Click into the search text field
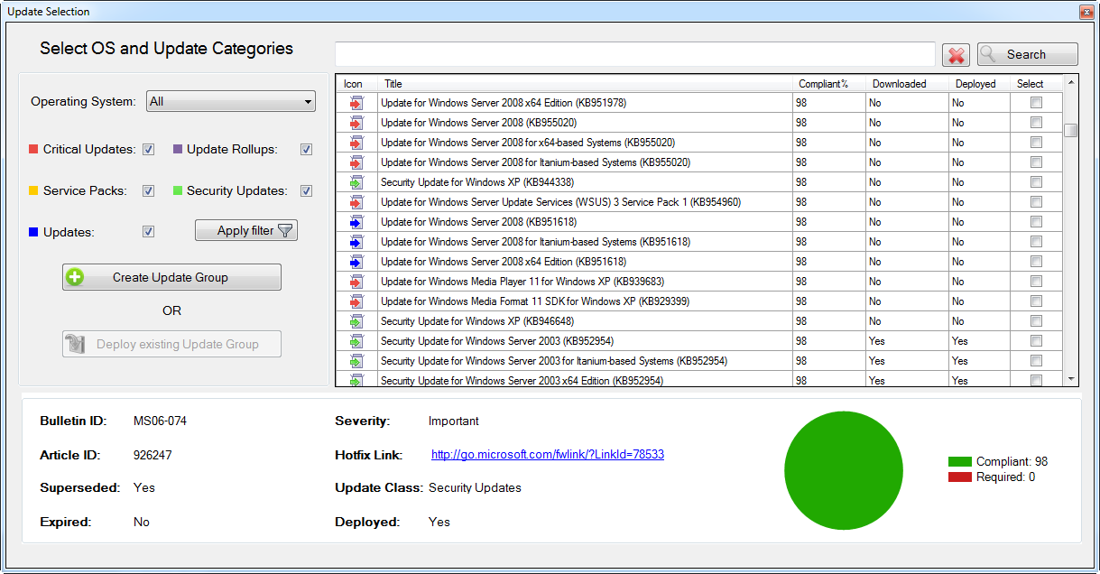Image resolution: width=1100 pixels, height=574 pixels. (x=634, y=54)
